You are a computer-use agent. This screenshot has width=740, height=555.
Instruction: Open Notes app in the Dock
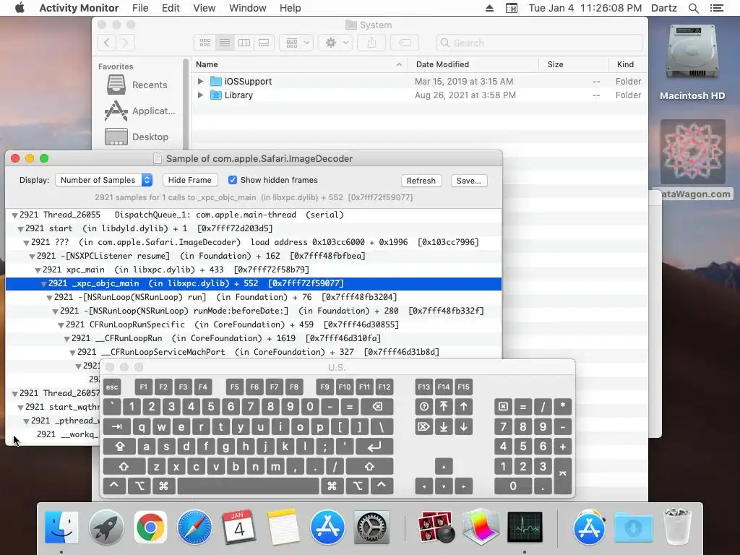283,527
